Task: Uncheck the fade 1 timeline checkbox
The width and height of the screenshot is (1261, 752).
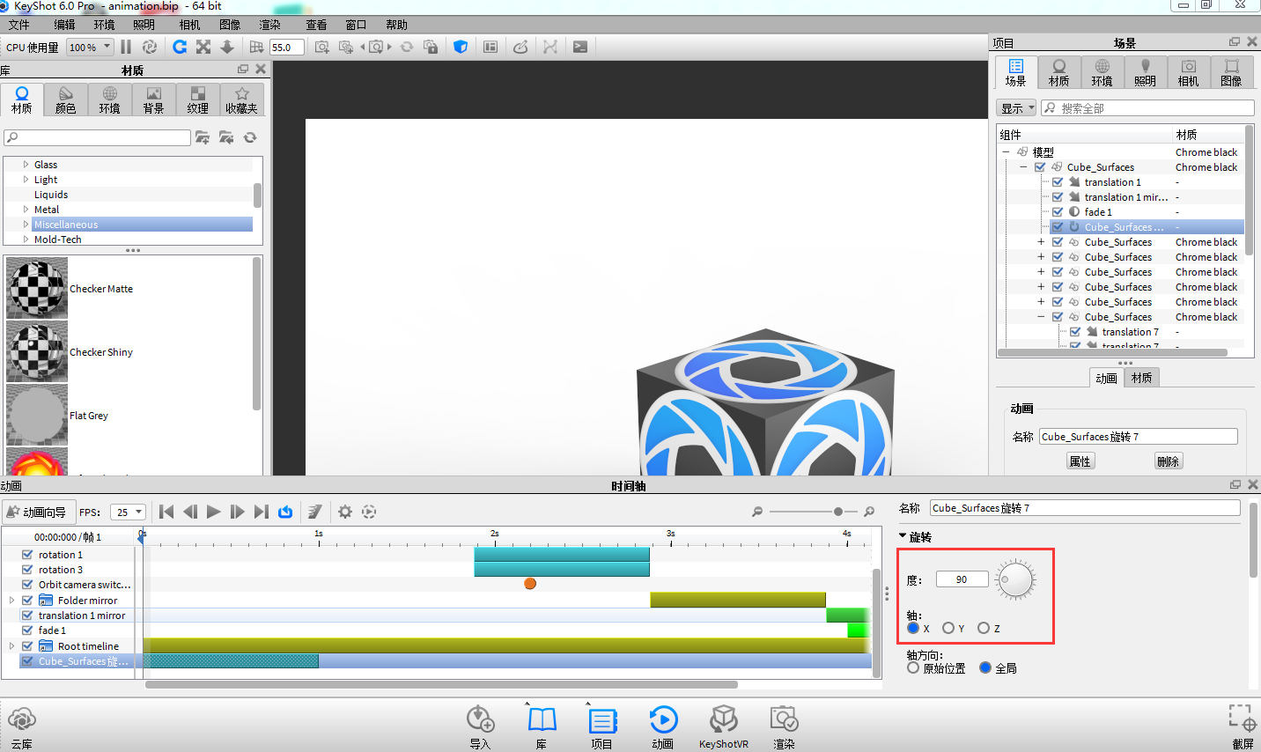Action: [x=27, y=630]
